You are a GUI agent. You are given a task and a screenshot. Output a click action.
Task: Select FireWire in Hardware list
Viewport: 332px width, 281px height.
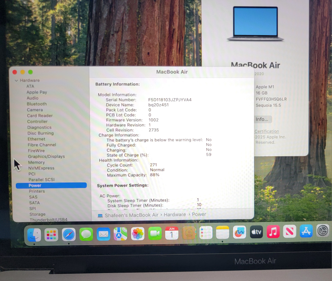[x=36, y=151]
